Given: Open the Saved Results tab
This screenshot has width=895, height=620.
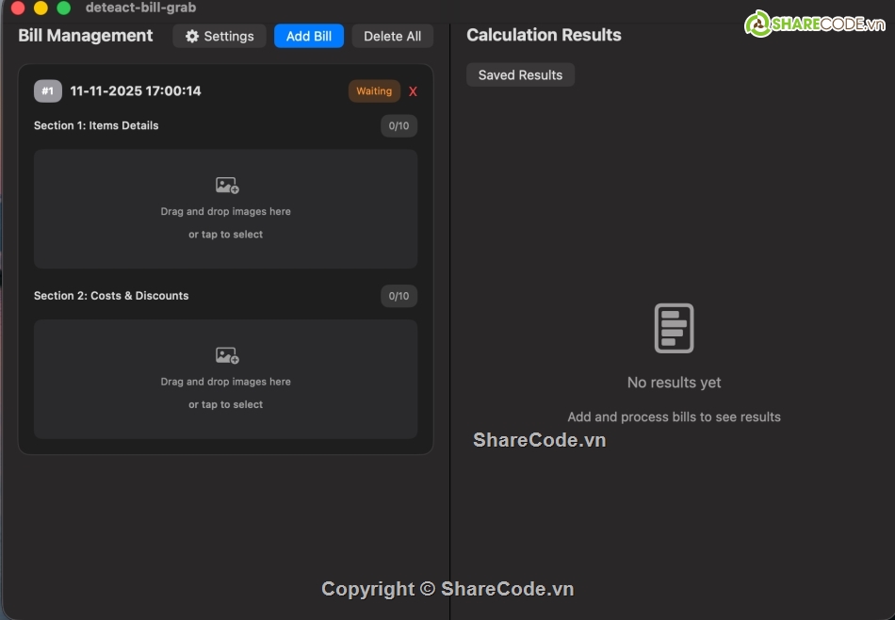Looking at the screenshot, I should pyautogui.click(x=520, y=74).
